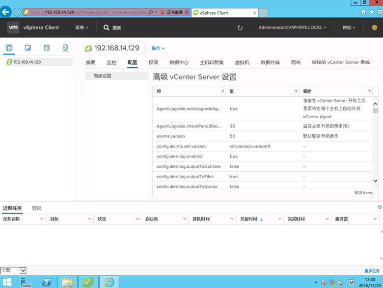This screenshot has height=288, width=383.
Task: Switch to 警报 tab in bottom panel
Action: [37, 208]
